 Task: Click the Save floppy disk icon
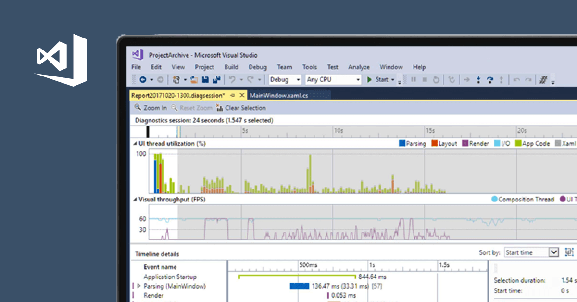[206, 80]
